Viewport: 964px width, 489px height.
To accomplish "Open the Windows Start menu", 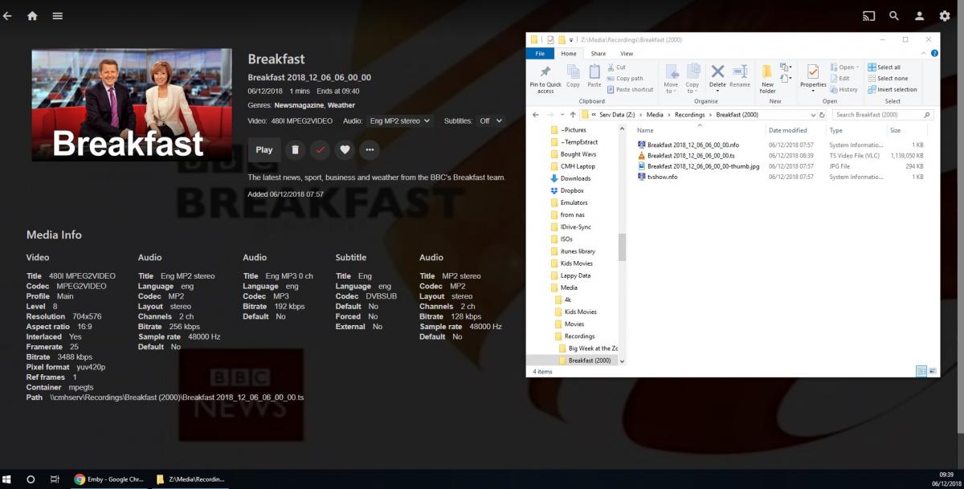I will click(8, 479).
